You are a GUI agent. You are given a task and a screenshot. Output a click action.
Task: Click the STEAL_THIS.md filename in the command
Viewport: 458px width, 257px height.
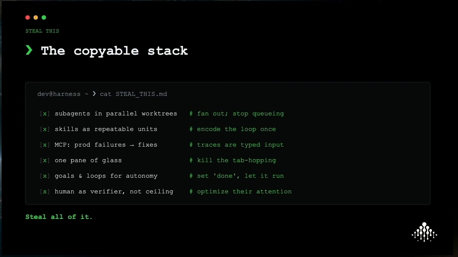point(141,94)
